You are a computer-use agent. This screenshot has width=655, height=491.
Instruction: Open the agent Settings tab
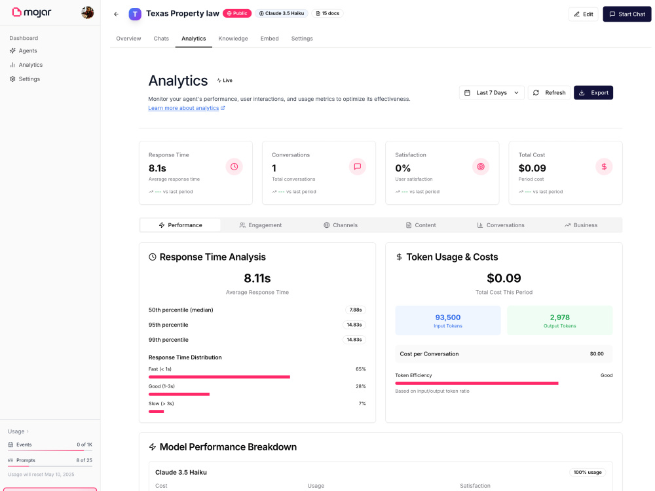point(302,39)
